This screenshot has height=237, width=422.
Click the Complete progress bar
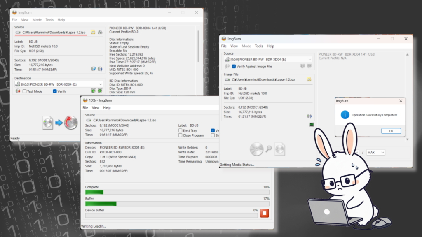pos(177,192)
